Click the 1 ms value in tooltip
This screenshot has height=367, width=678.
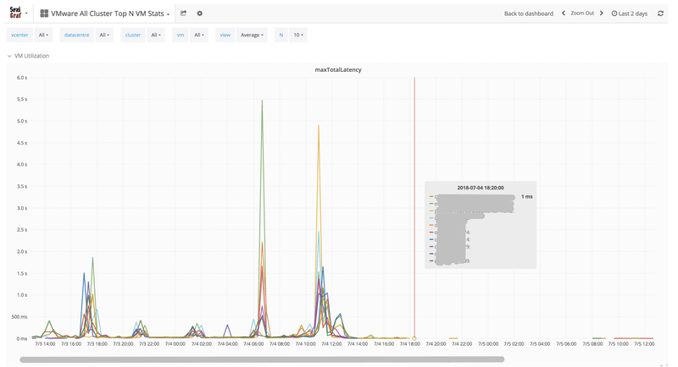pyautogui.click(x=526, y=196)
